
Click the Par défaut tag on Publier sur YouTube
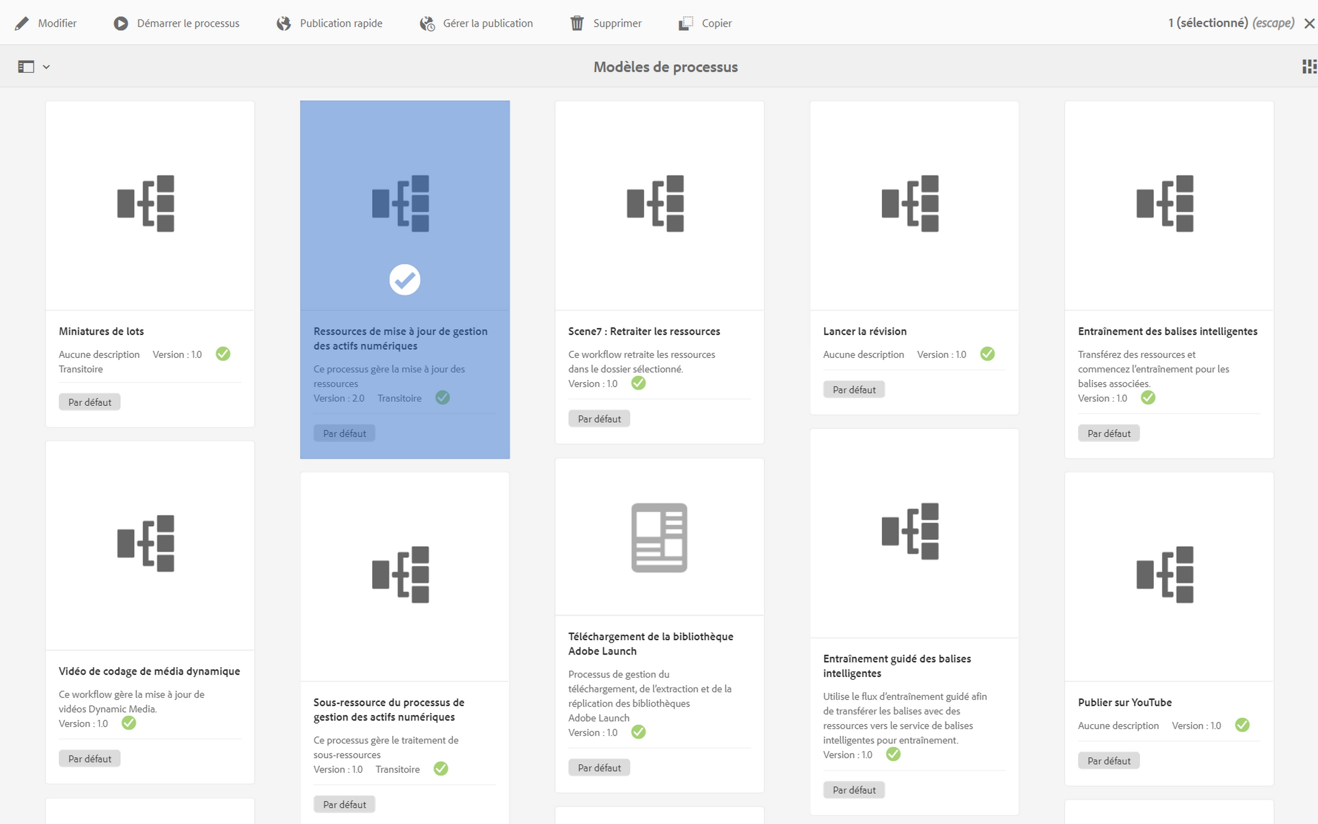[1108, 760]
